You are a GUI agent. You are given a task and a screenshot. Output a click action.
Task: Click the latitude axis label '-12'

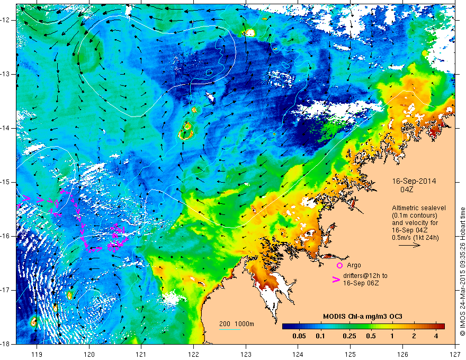[5, 20]
